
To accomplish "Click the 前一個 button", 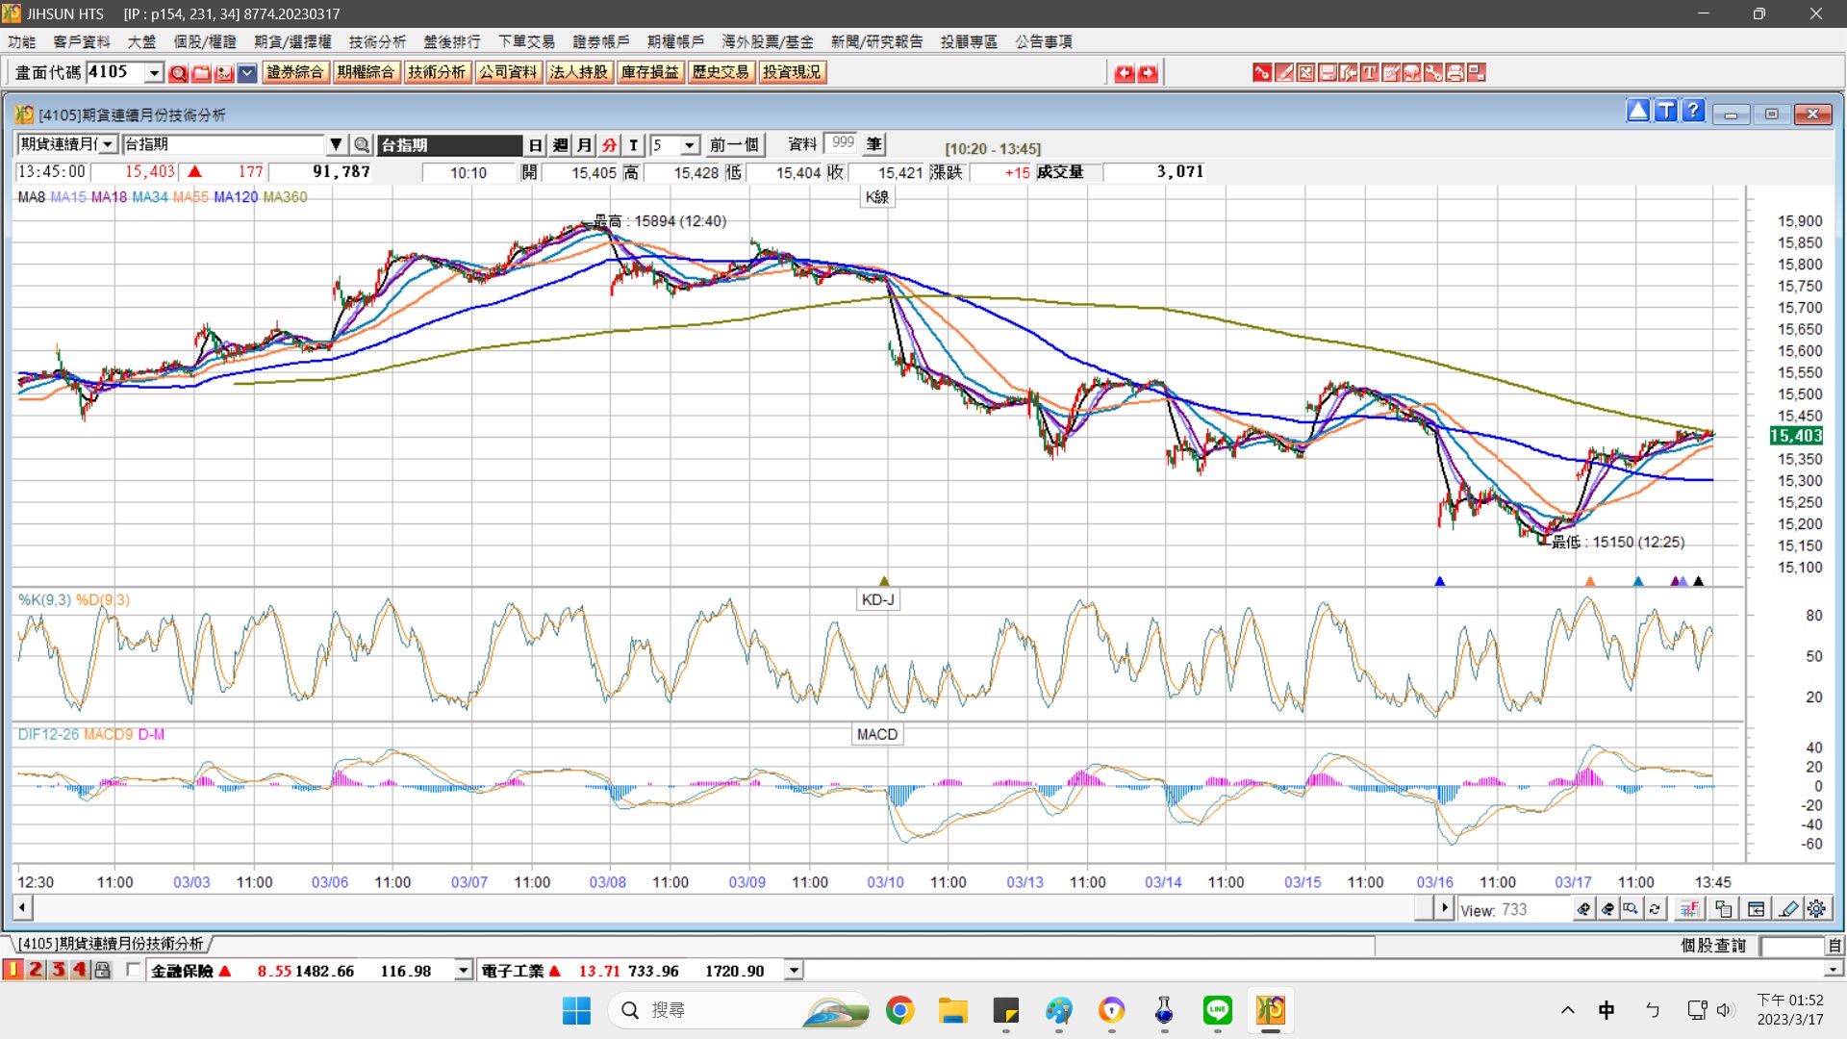I will (734, 145).
